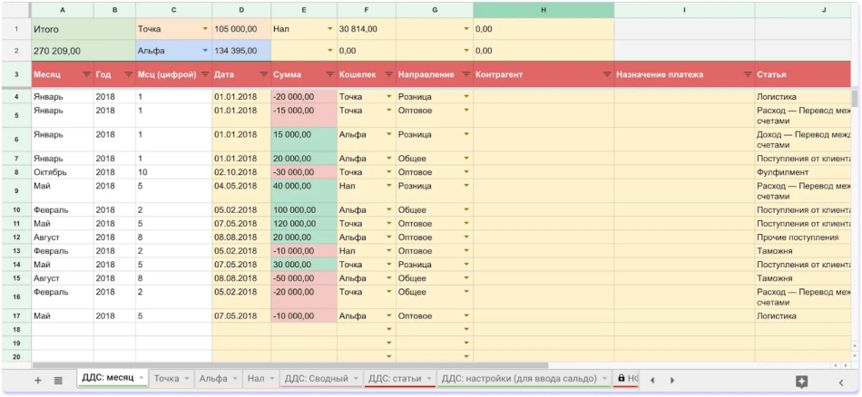Select column H header

[x=543, y=9]
